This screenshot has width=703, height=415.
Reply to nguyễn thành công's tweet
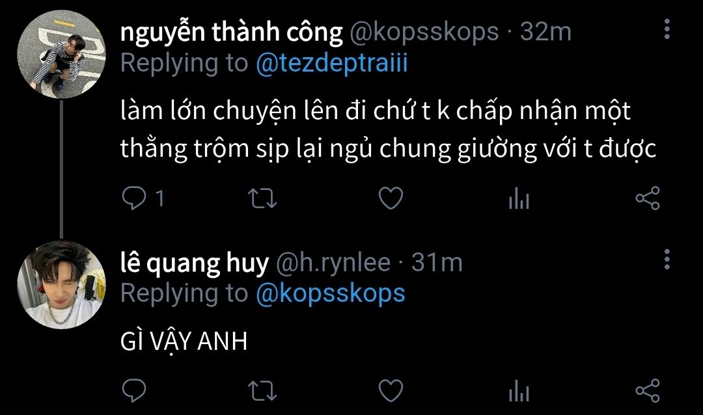click(134, 198)
